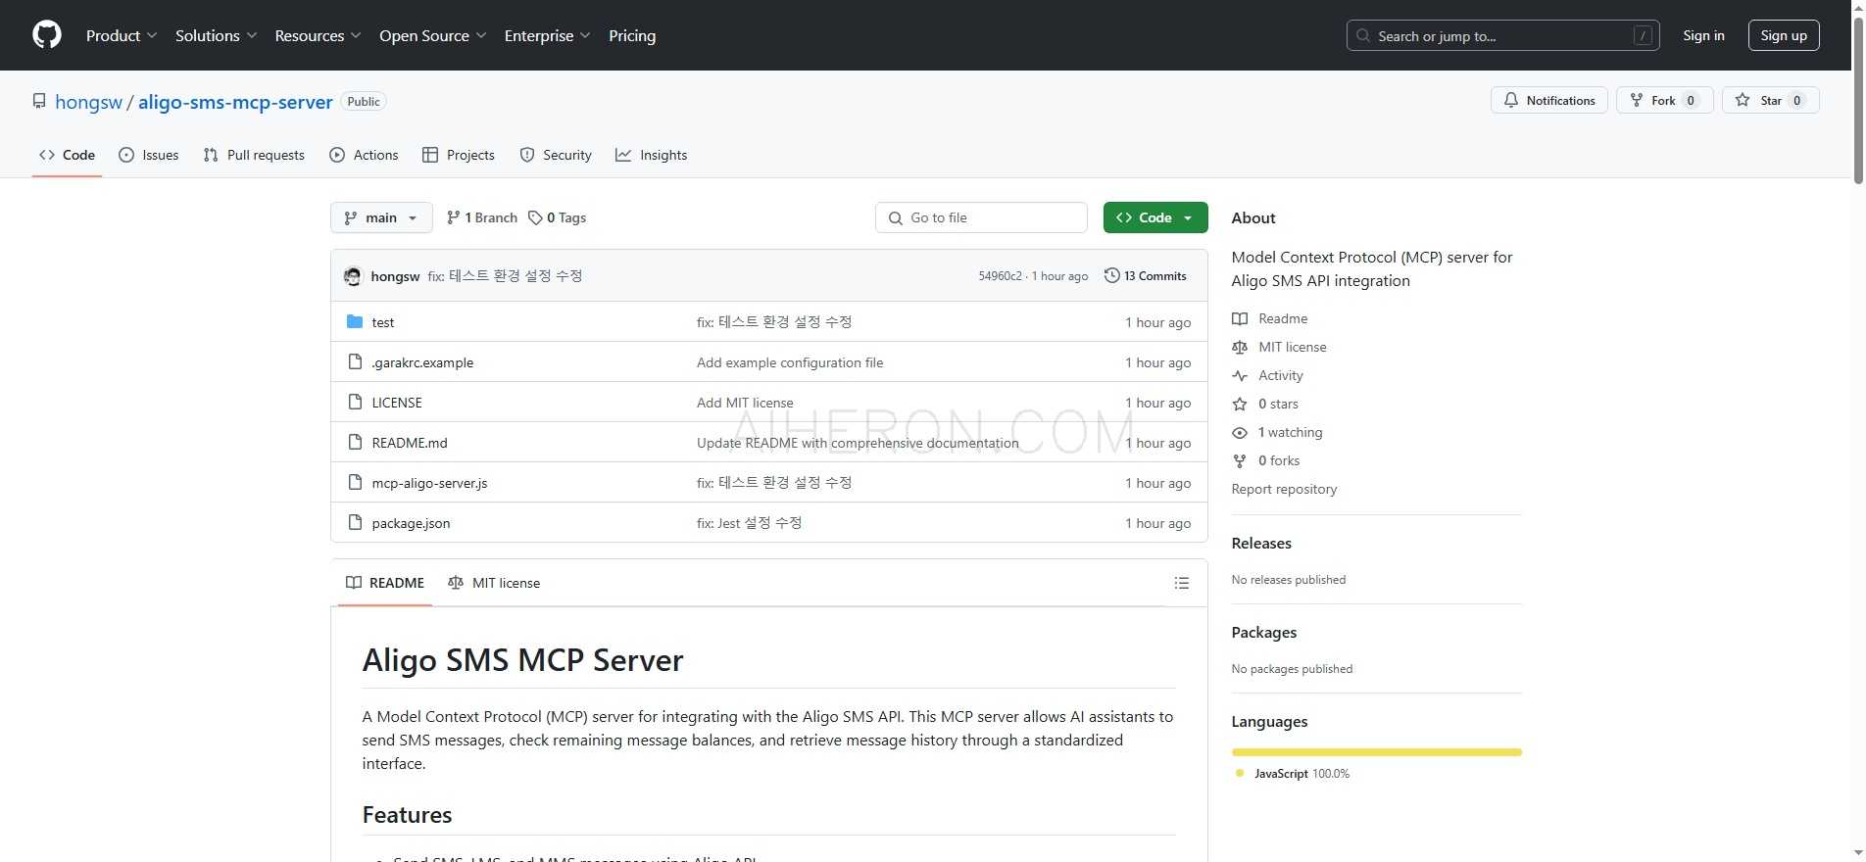Click the pulse icon next to Activity

[1240, 375]
